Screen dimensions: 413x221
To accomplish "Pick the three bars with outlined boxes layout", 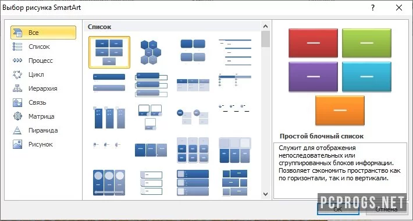I will (151, 84).
